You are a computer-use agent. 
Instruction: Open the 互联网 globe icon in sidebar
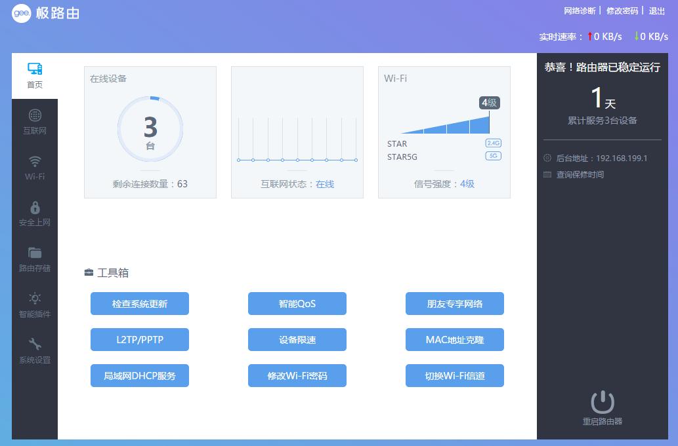coord(35,116)
